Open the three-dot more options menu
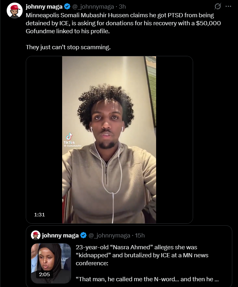This screenshot has width=238, height=287. pyautogui.click(x=228, y=6)
